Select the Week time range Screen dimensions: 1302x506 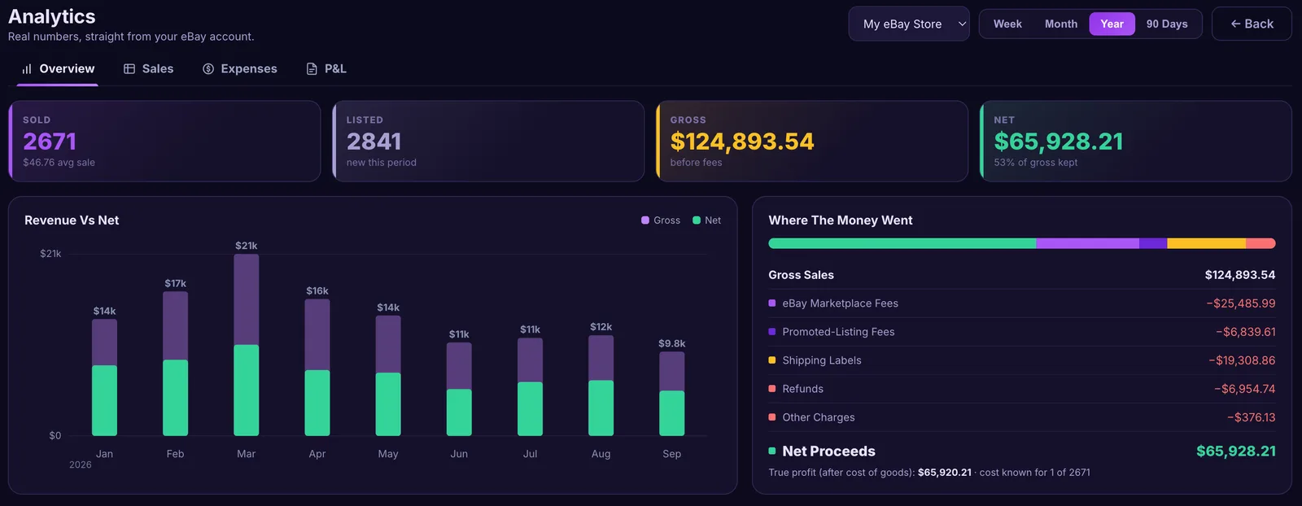pos(1007,24)
